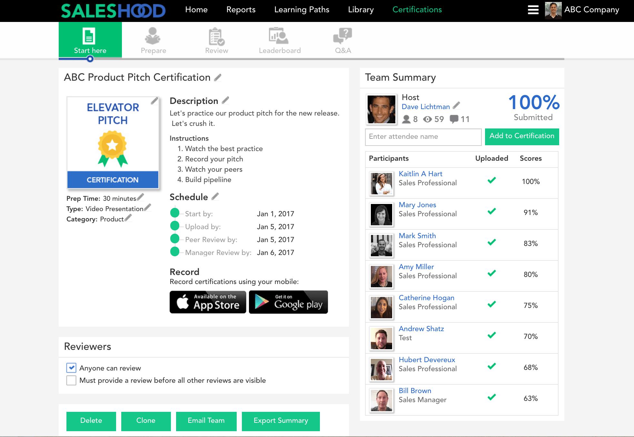Click the Export Summary button
This screenshot has height=437, width=634.
tap(281, 421)
